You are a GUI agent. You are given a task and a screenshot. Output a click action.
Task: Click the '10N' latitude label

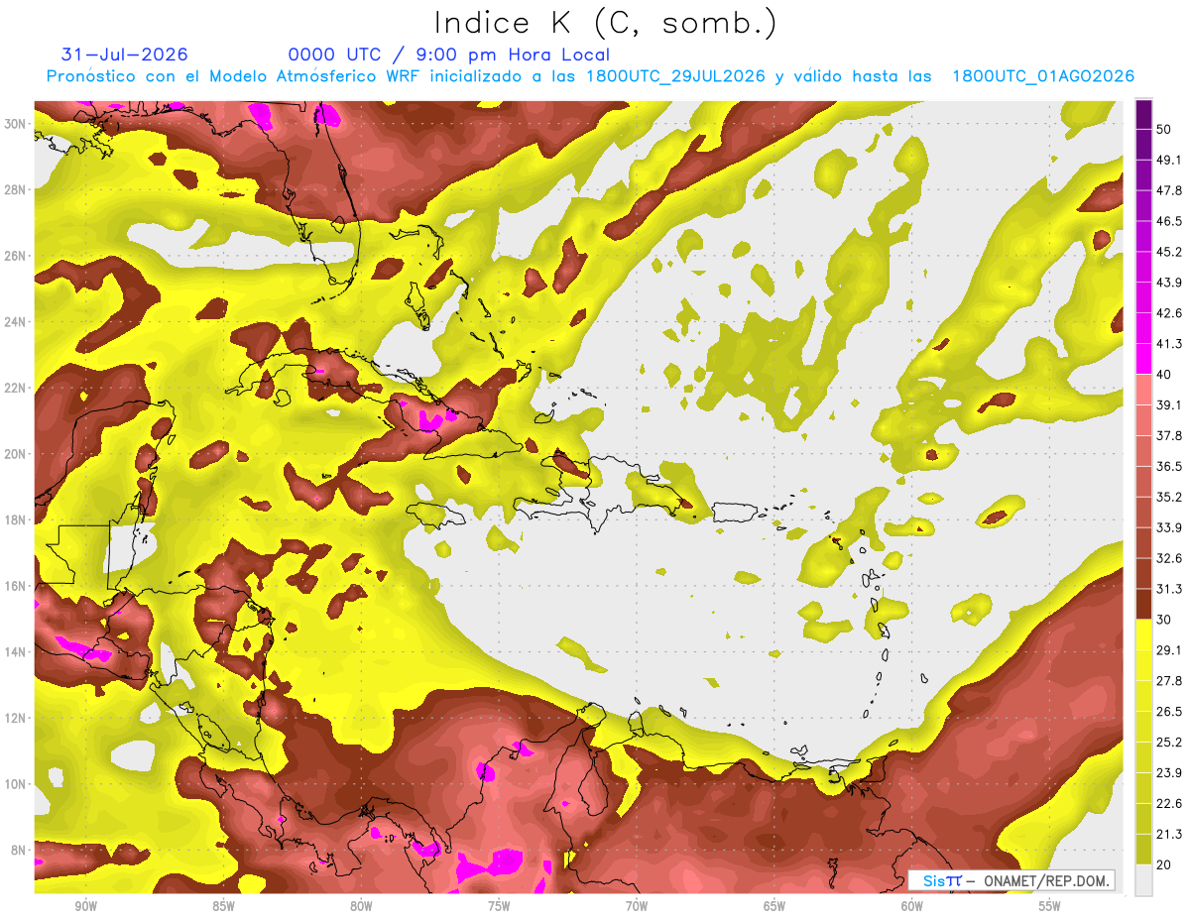(16, 784)
